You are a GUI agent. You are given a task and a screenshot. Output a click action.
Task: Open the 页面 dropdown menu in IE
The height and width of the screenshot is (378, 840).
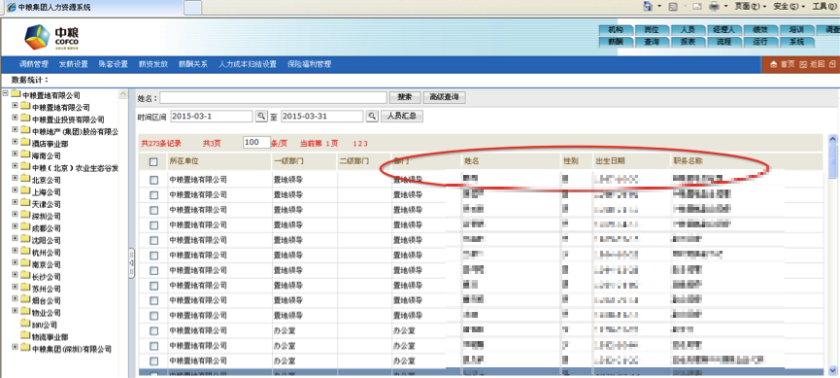[751, 7]
